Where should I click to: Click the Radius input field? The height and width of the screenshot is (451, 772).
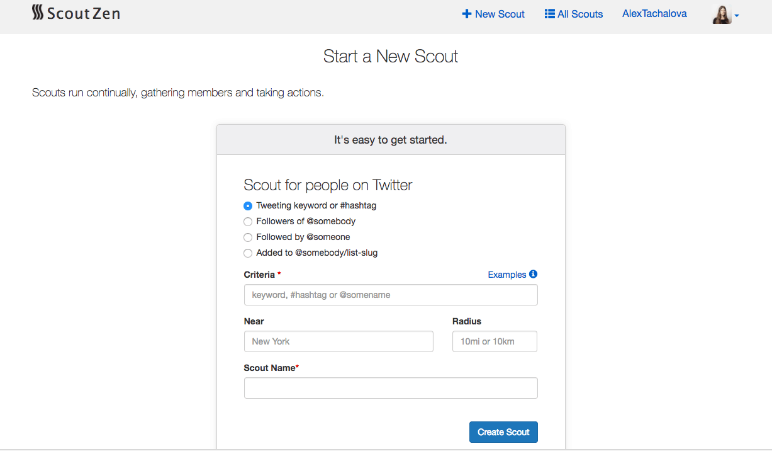(495, 341)
